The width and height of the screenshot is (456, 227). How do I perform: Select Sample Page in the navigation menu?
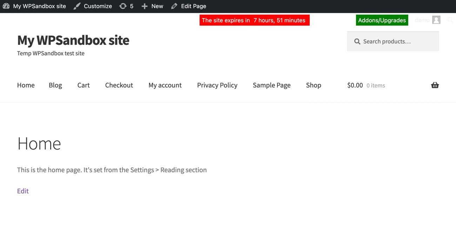click(271, 85)
